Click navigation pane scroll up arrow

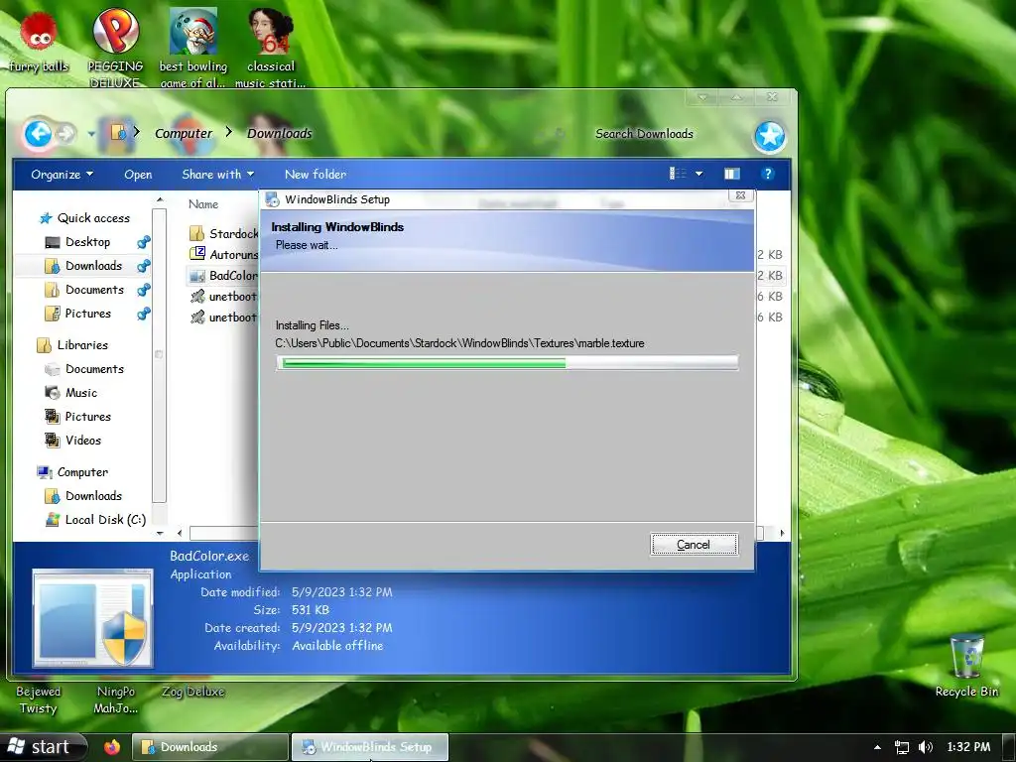160,199
